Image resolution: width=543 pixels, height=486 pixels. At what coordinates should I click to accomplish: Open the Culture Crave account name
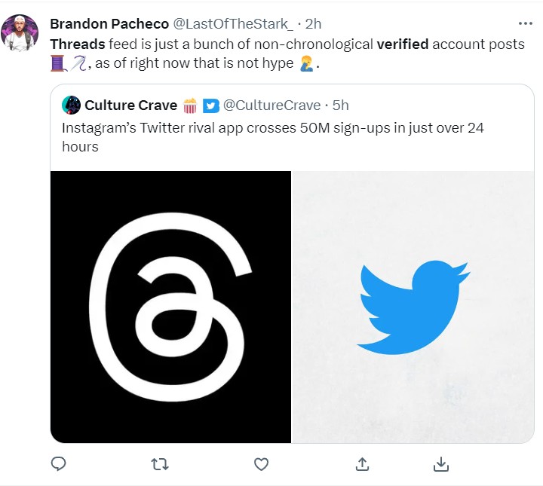pos(130,105)
